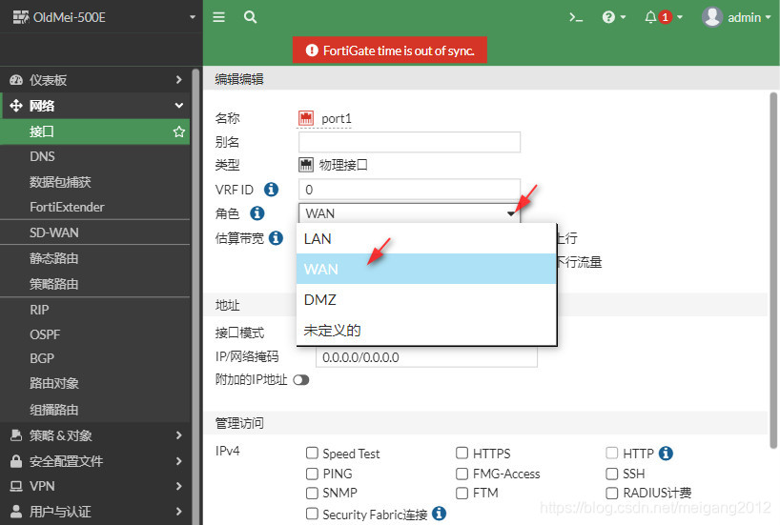Click the 安全配置文件 lock icon
Viewport: 780px width, 525px height.
[16, 461]
